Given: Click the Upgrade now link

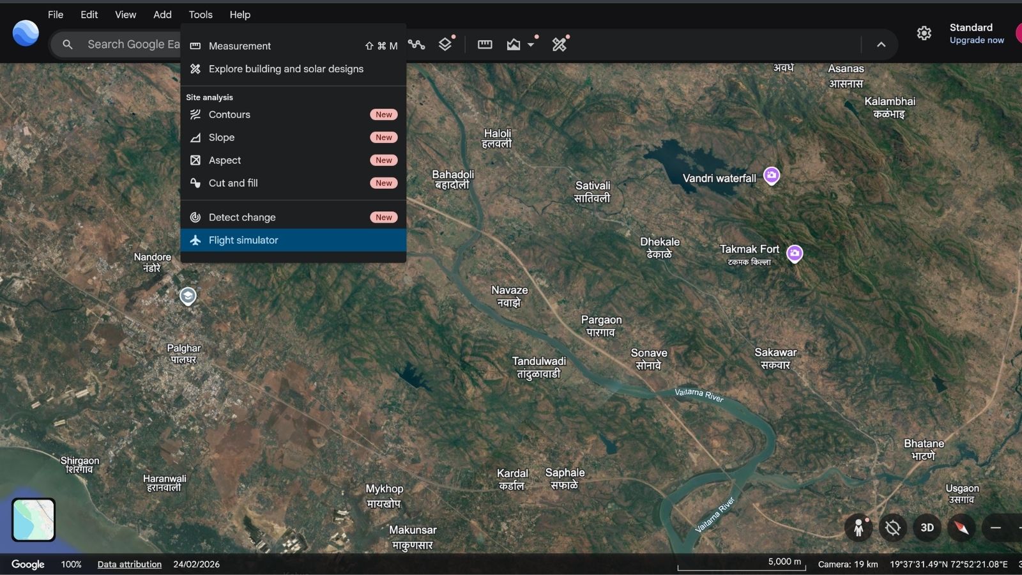Looking at the screenshot, I should pyautogui.click(x=977, y=40).
